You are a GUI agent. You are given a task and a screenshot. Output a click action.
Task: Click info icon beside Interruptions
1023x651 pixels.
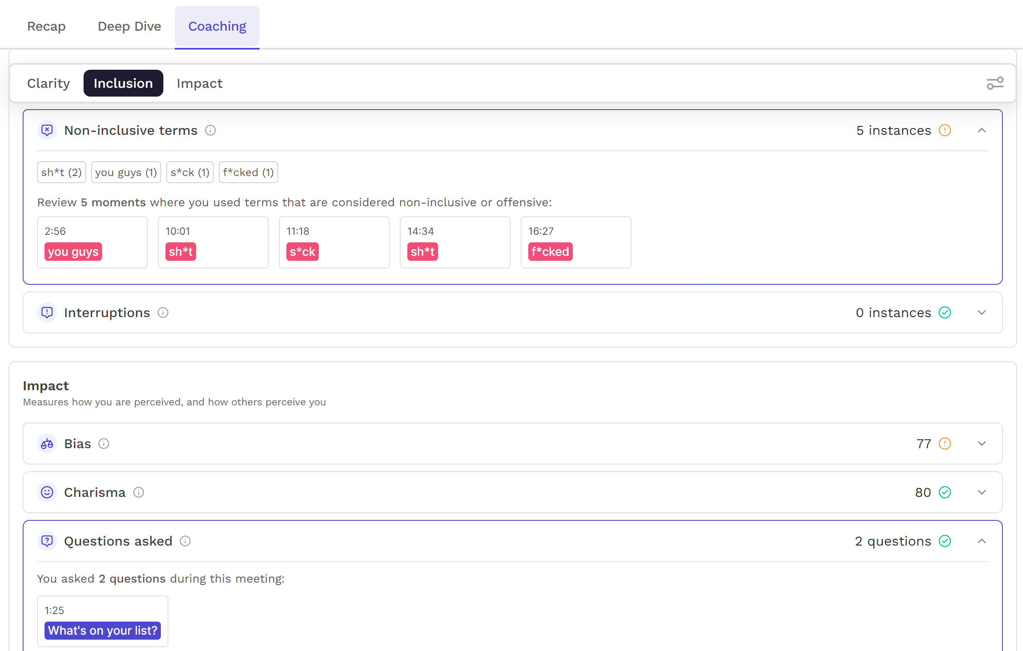click(x=163, y=313)
